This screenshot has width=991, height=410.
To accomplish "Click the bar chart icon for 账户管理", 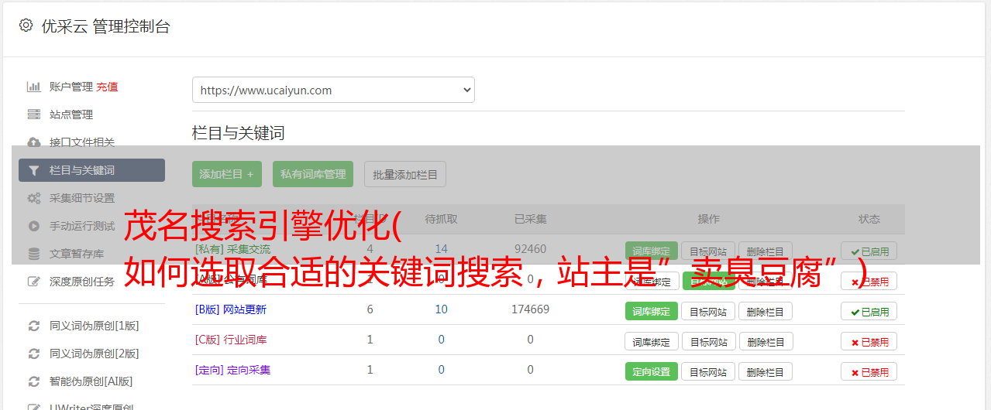I will pos(34,87).
